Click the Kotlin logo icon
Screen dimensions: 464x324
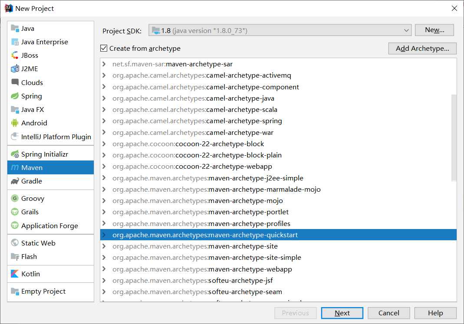(15, 274)
